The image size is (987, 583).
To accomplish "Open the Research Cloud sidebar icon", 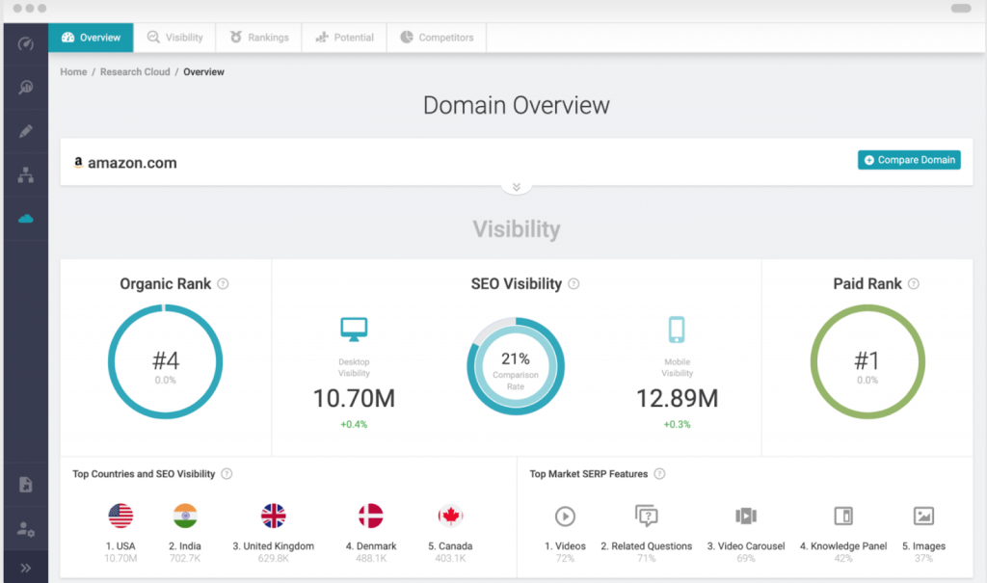I will tap(26, 219).
